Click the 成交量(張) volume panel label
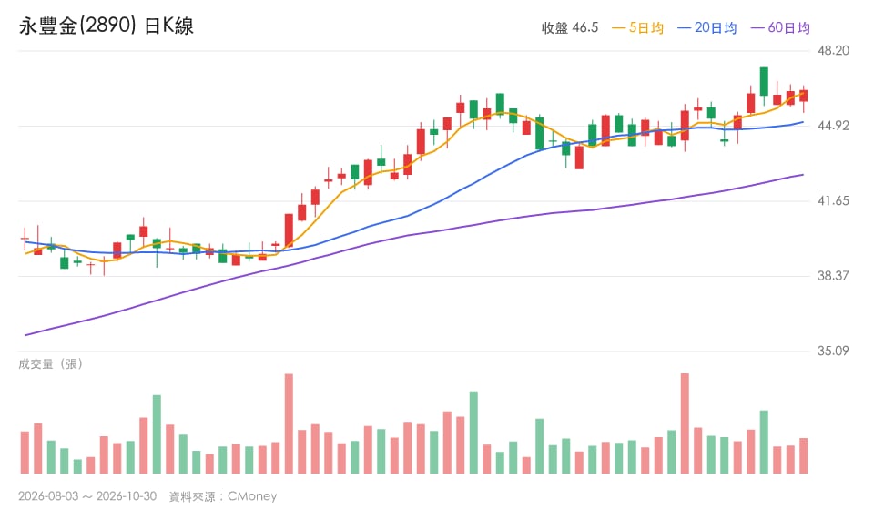This screenshot has height=510, width=874. [x=51, y=364]
